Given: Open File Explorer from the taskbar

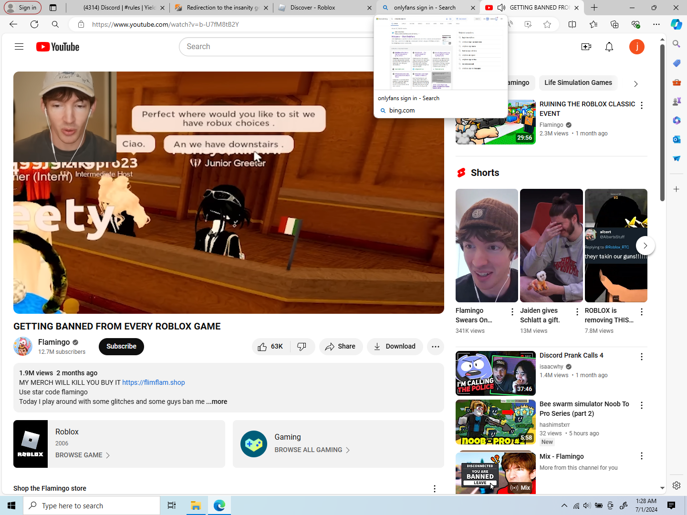Looking at the screenshot, I should 196,505.
